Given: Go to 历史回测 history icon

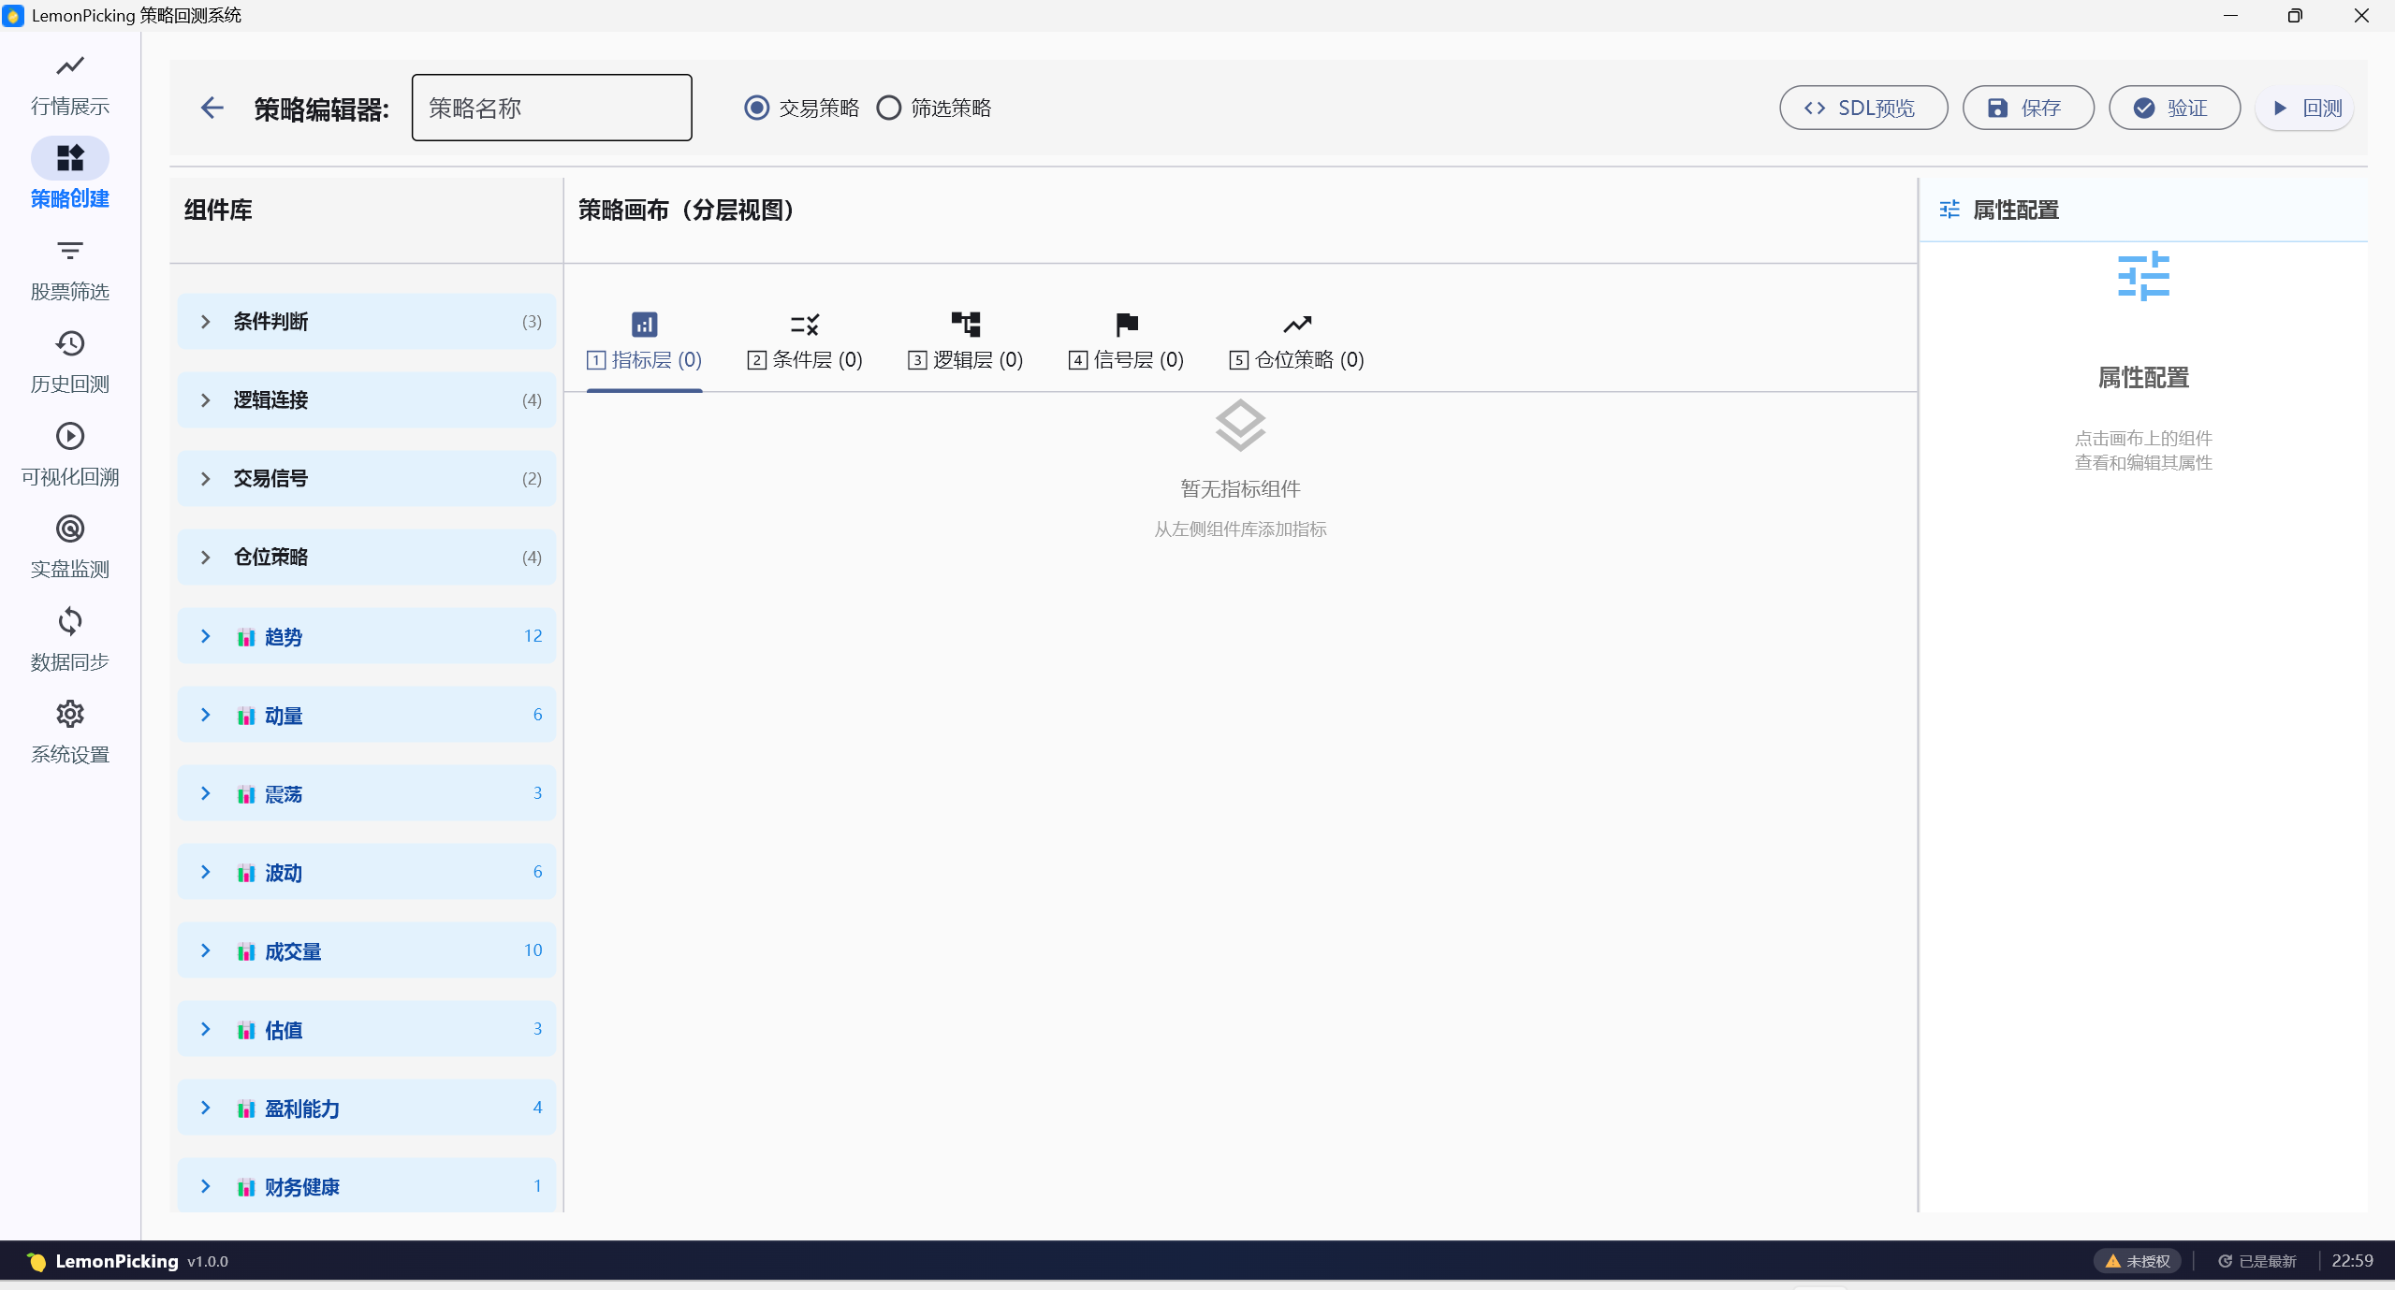Looking at the screenshot, I should point(70,344).
